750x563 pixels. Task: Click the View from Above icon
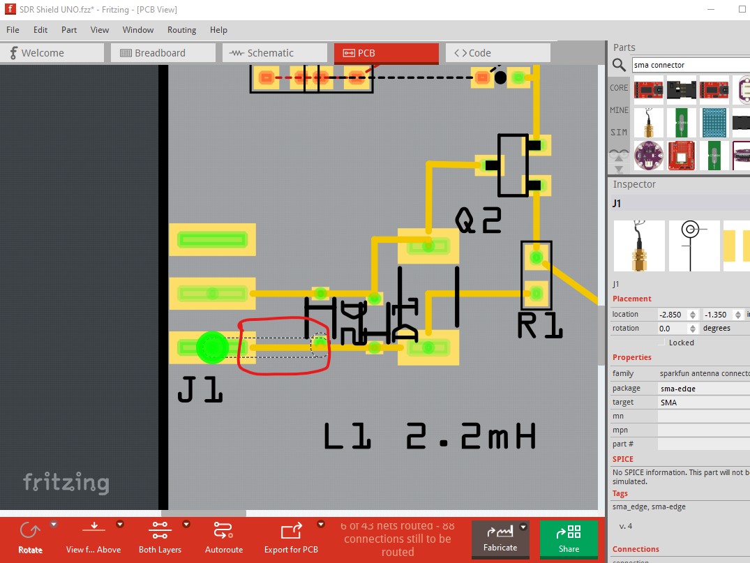pyautogui.click(x=93, y=527)
